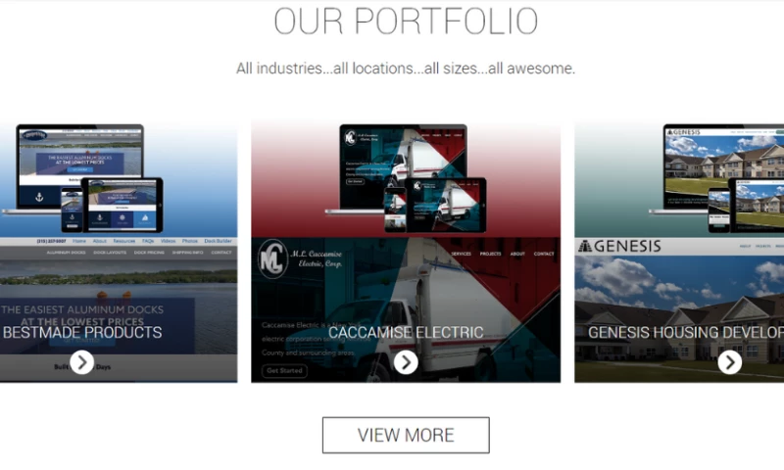The width and height of the screenshot is (784, 470).
Task: Click the VIEW MORE button
Action: tap(406, 435)
